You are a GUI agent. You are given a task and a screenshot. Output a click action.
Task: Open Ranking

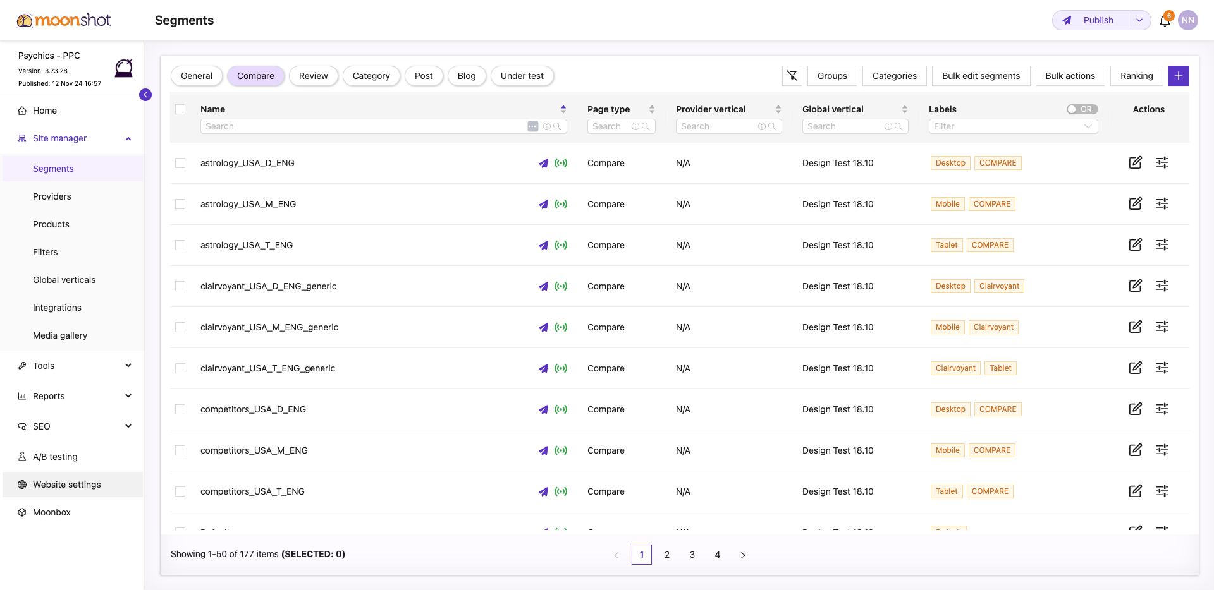click(x=1137, y=76)
